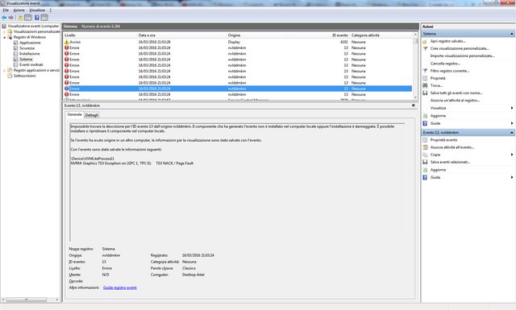516x310 pixels.
Task: Open the Azione menu
Action: 19,10
